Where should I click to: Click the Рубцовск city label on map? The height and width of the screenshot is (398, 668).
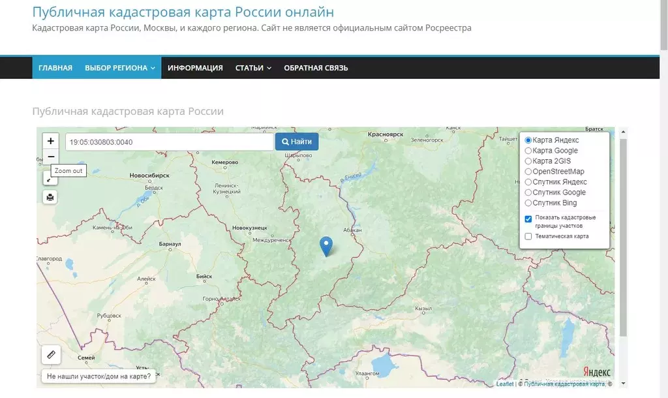[x=109, y=316]
